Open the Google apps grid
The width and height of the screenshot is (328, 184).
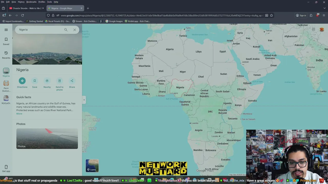click(314, 29)
